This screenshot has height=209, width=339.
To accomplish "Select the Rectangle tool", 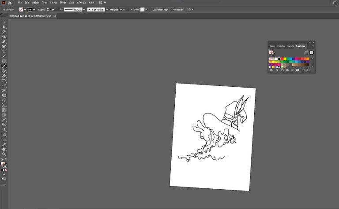I will coord(4,61).
